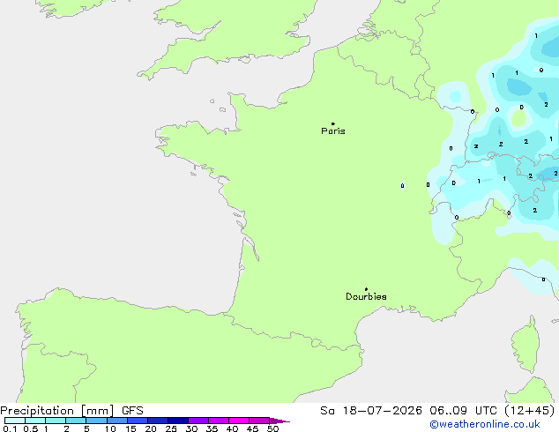Screen dimensions: 559x432
Task: Pick the 40–45 mm magenta legend swatch
Action: pos(239,421)
